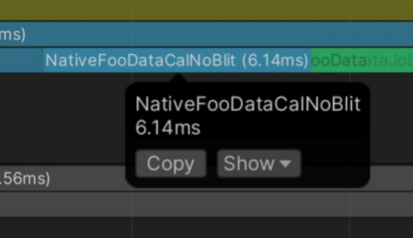The image size is (413, 238).
Task: Select the wide blue bar ending in "ms)"
Action: coord(206,34)
